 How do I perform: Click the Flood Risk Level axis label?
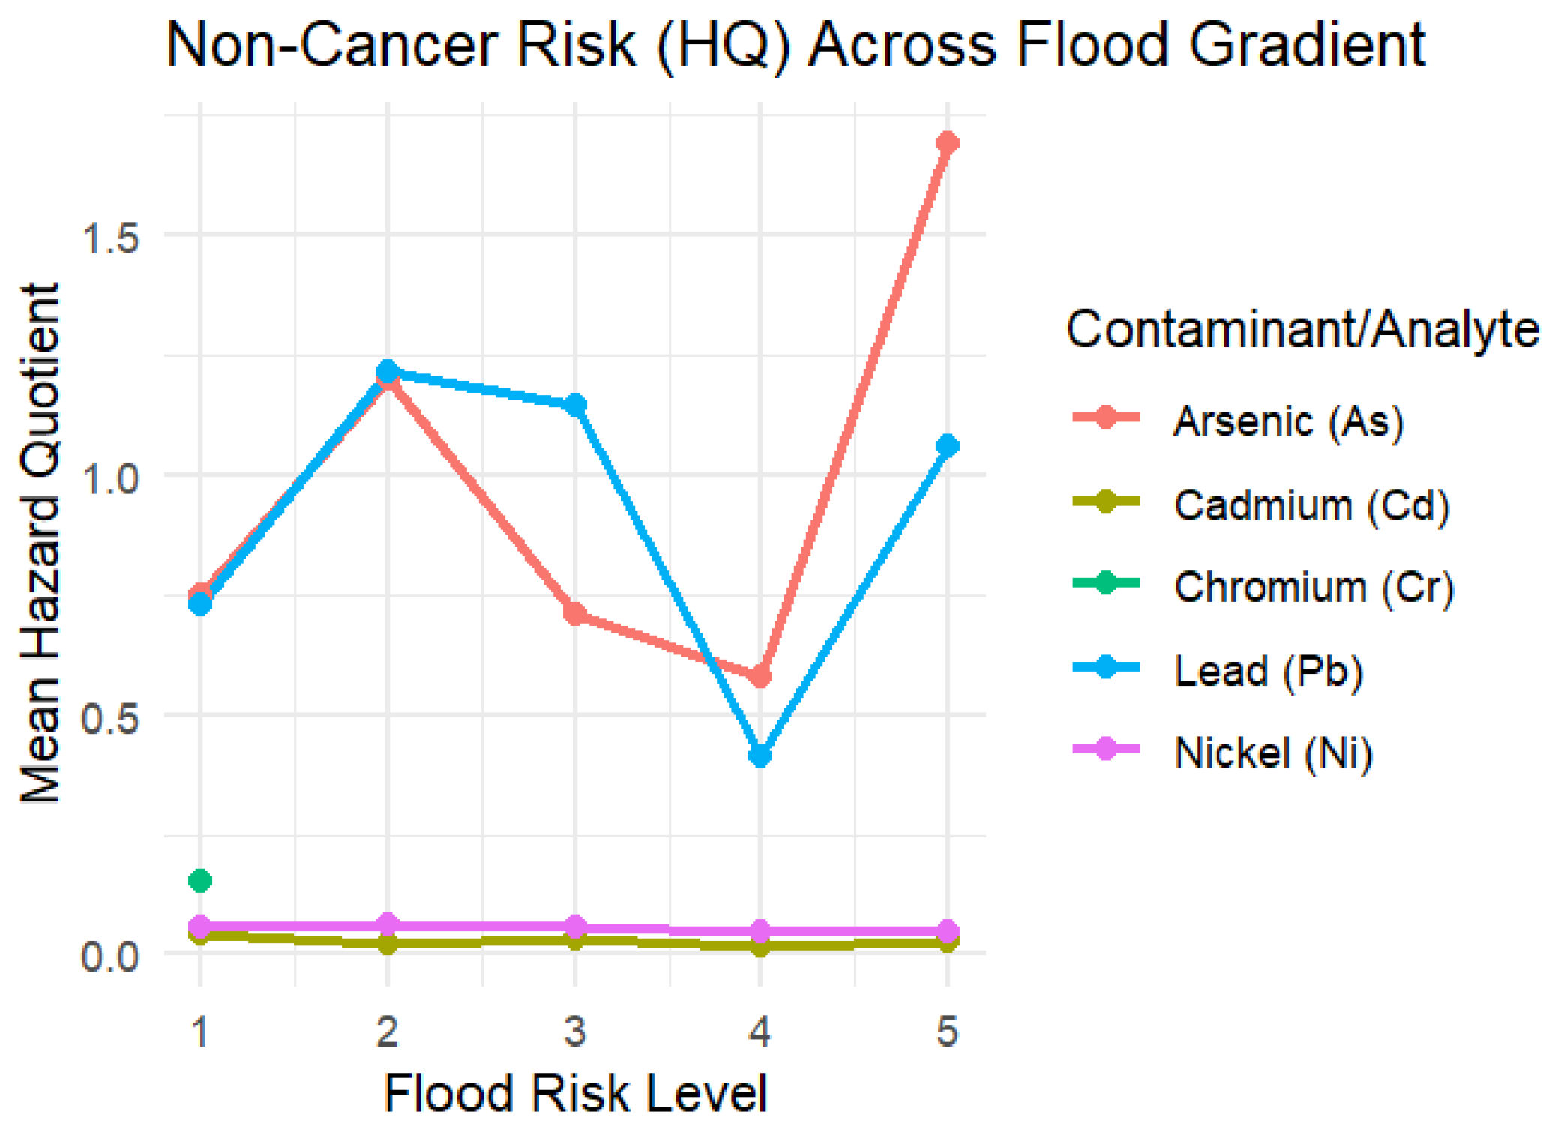point(576,1094)
